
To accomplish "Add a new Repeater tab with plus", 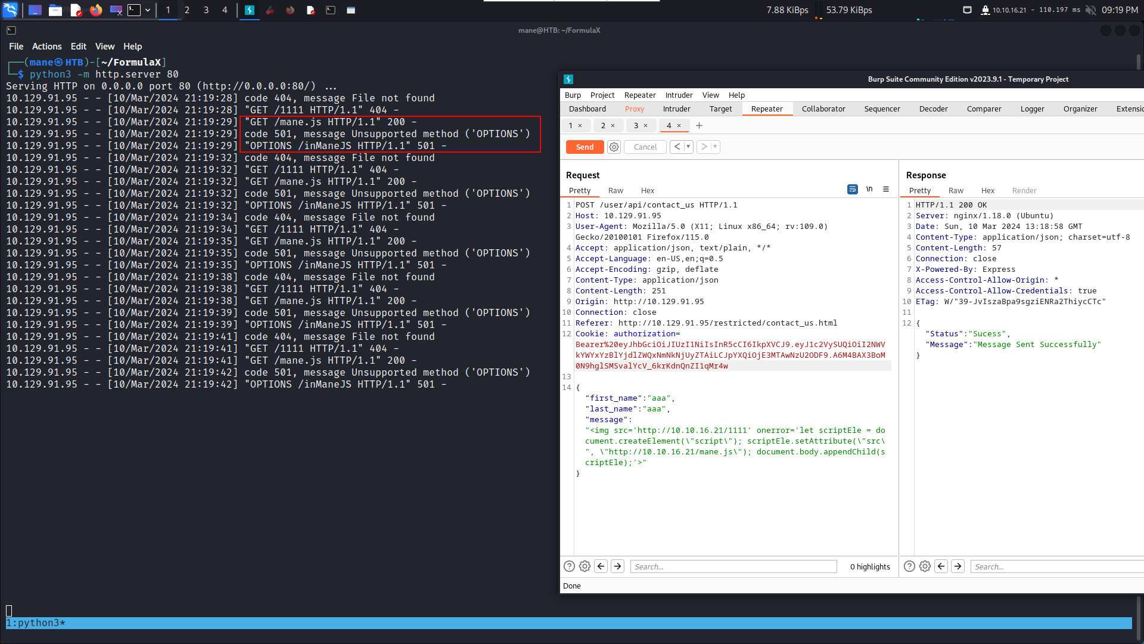I will (x=699, y=125).
